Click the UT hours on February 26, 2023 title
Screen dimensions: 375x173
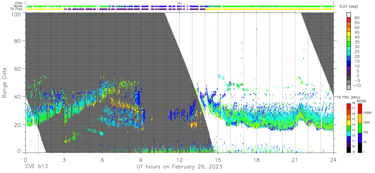179,167
